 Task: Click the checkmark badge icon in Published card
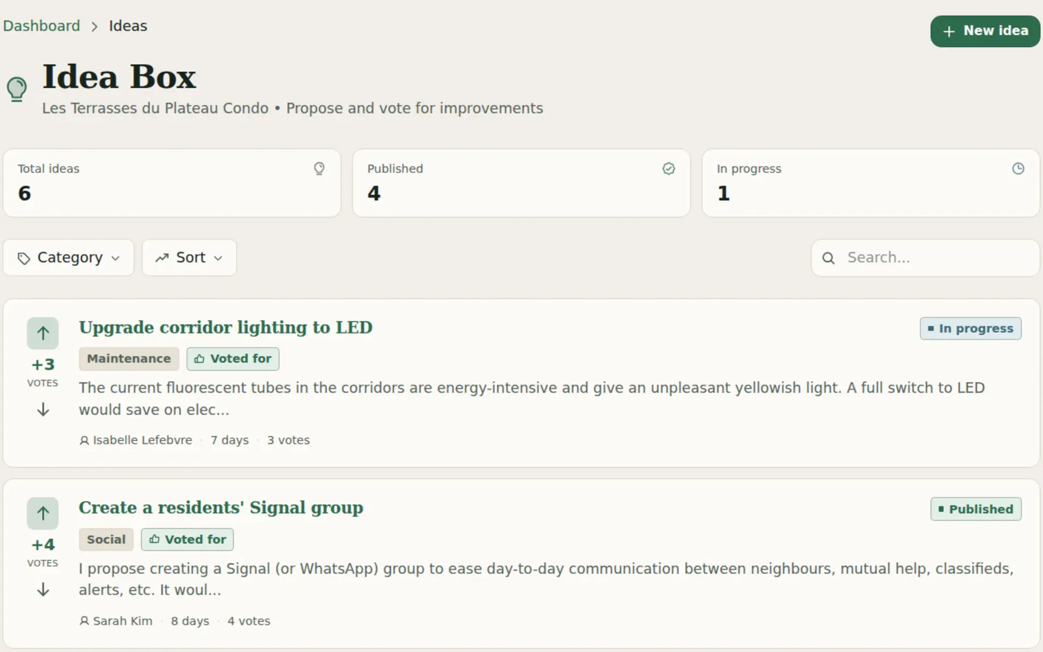coord(669,169)
